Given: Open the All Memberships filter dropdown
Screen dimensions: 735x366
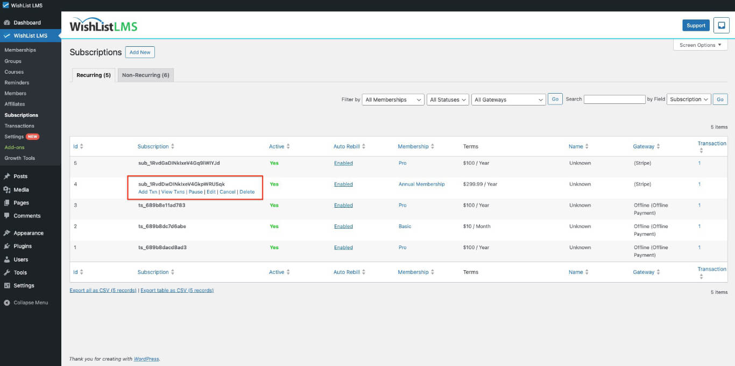Looking at the screenshot, I should point(393,99).
